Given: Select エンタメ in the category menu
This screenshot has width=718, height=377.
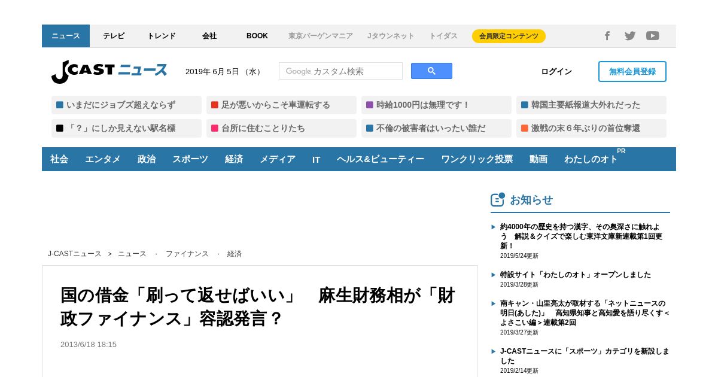Looking at the screenshot, I should (102, 159).
